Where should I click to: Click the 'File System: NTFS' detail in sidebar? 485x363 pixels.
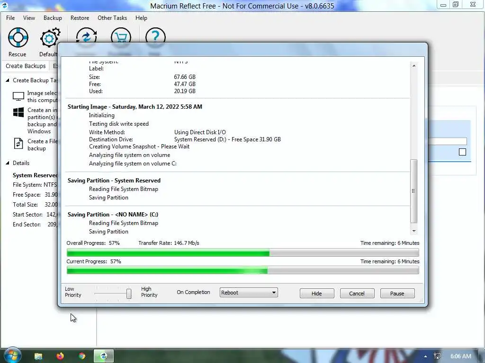35,185
